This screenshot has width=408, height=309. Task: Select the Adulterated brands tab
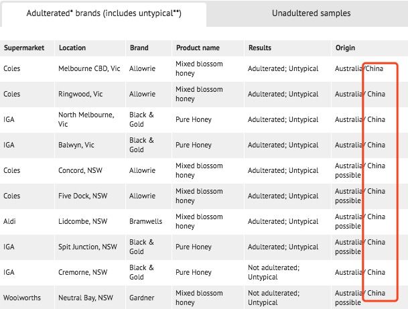tap(103, 13)
